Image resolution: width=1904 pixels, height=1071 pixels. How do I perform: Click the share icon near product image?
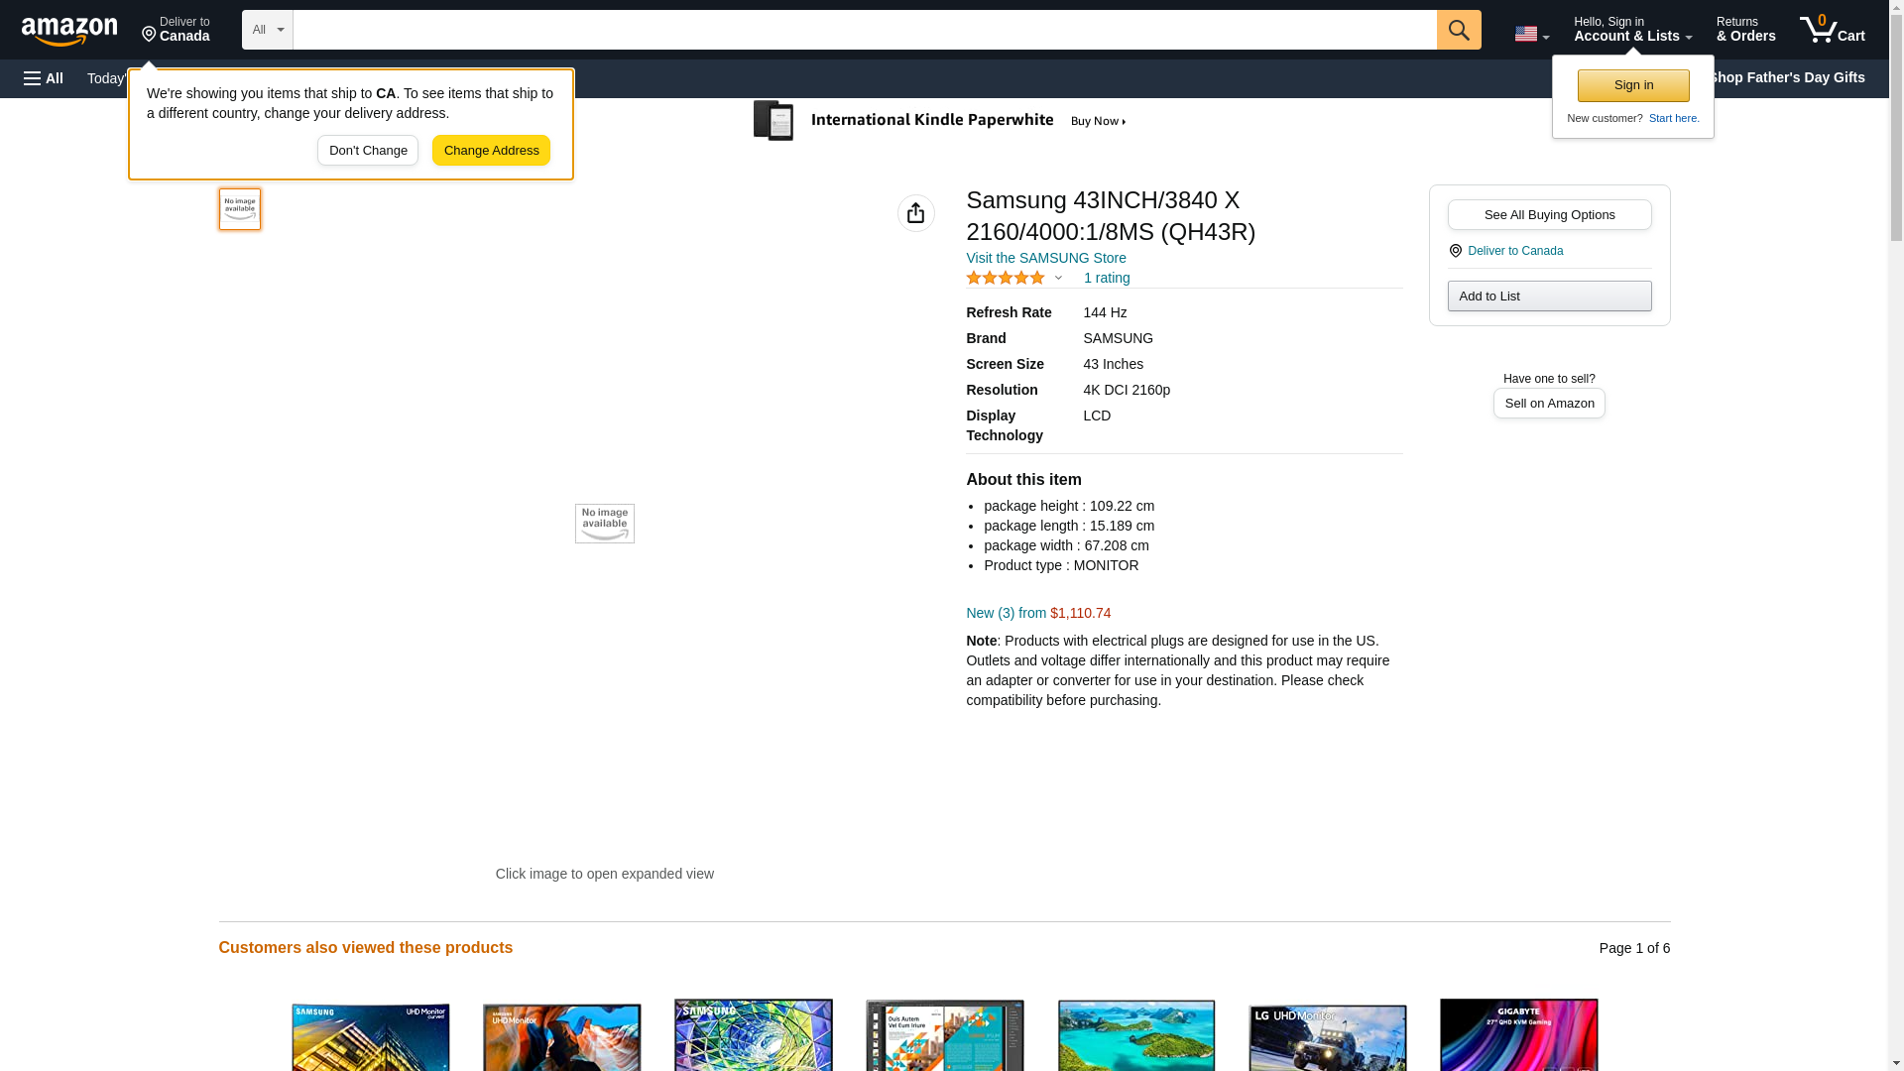[915, 213]
